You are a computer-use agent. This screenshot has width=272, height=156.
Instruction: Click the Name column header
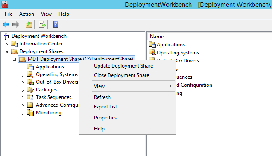(210, 37)
